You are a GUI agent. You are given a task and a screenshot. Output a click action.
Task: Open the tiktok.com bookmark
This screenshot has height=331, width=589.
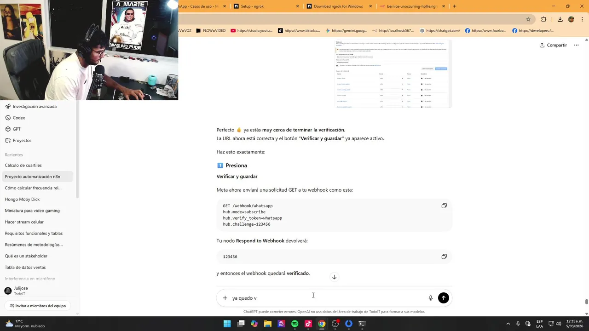pos(299,31)
